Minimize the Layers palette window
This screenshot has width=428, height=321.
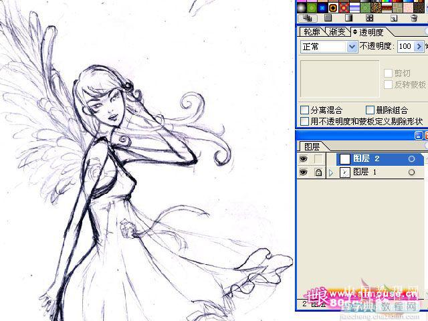click(419, 135)
